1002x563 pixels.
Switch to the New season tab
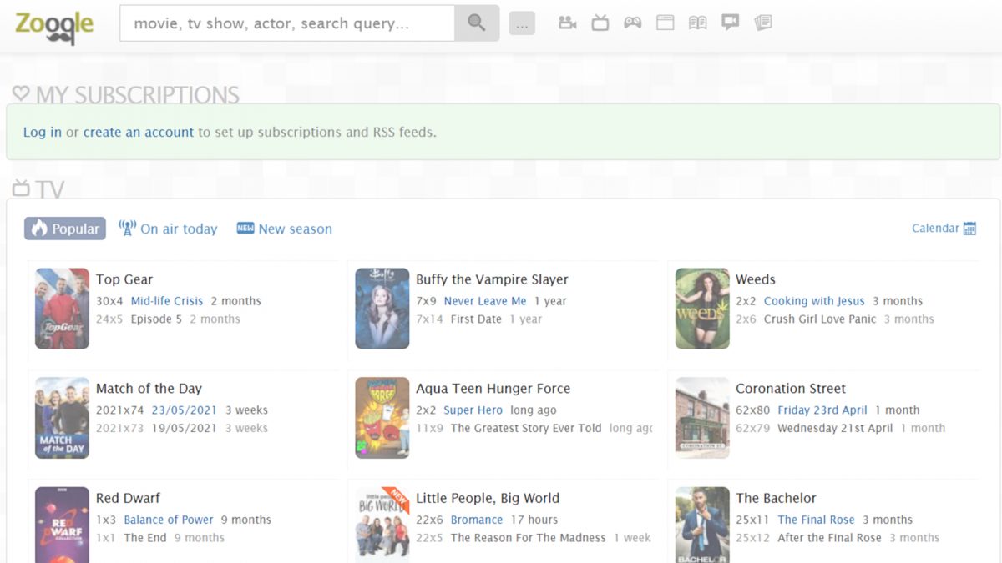tap(285, 229)
